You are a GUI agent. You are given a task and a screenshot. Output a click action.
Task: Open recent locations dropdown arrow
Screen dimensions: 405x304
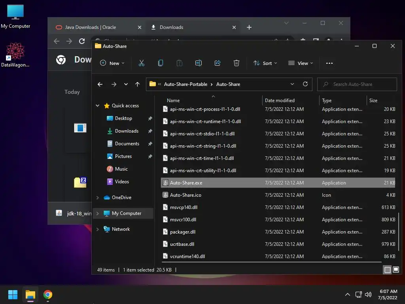click(126, 84)
